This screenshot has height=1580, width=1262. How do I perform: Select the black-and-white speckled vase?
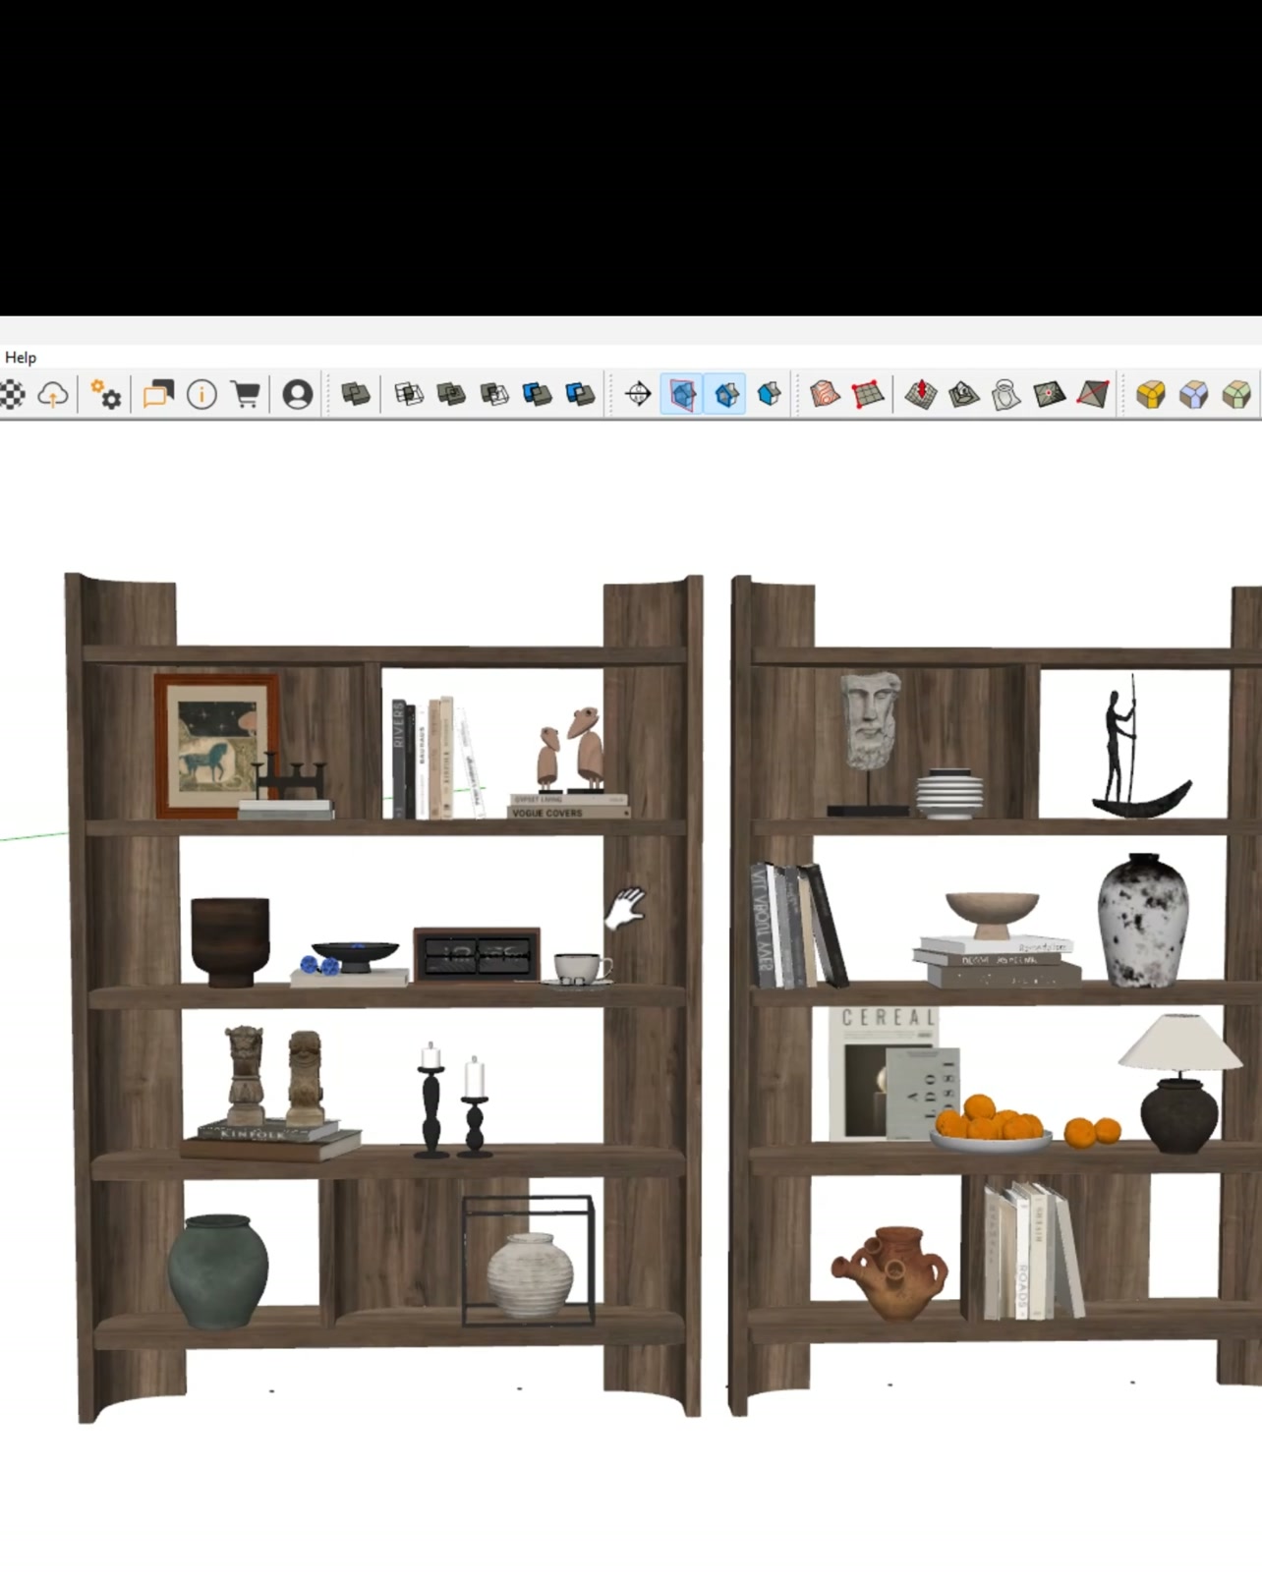(x=1142, y=921)
